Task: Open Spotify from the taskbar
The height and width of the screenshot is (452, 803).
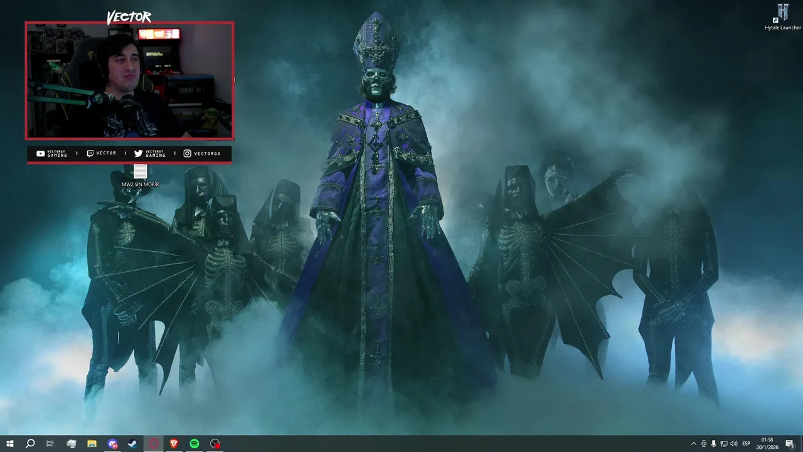Action: click(x=194, y=444)
